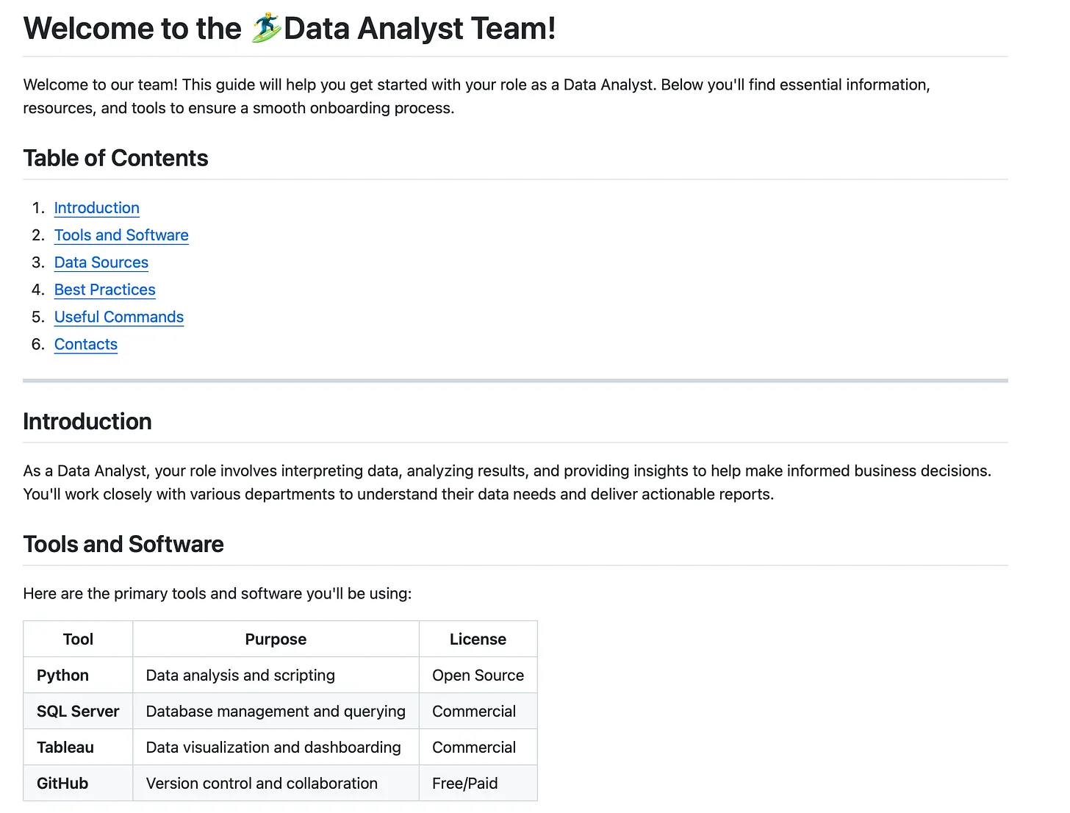Viewport: 1070px width, 813px height.
Task: Select the GitHub table cell
Action: click(x=78, y=783)
